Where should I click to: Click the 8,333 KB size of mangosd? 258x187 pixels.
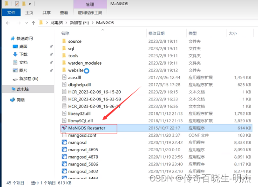tap(243, 142)
